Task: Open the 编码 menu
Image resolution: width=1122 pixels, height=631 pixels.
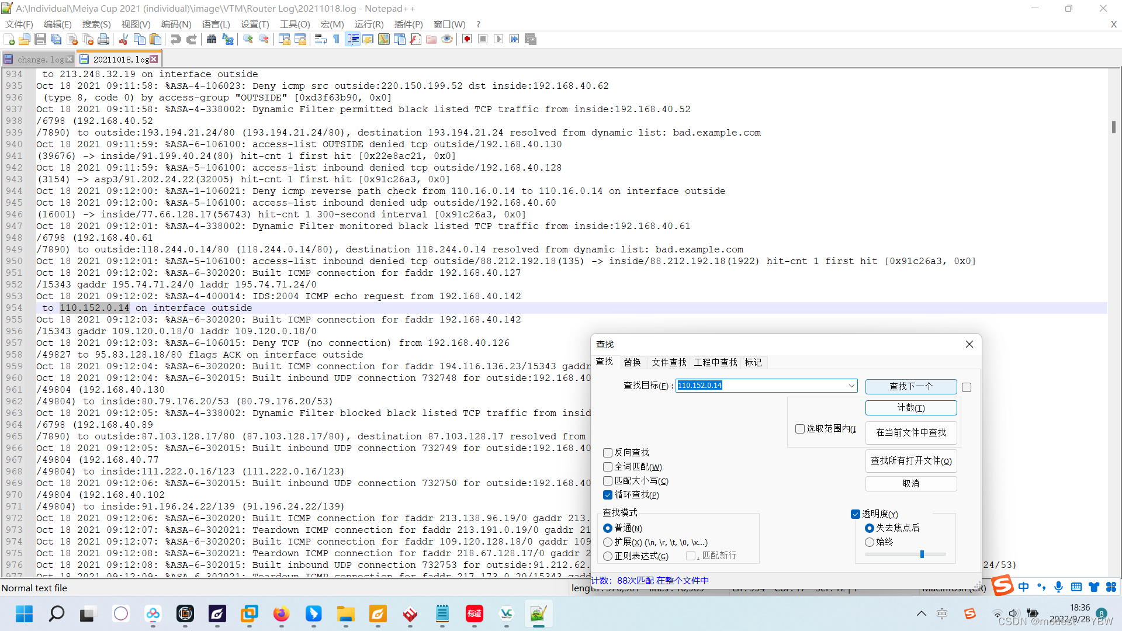Action: (x=176, y=24)
